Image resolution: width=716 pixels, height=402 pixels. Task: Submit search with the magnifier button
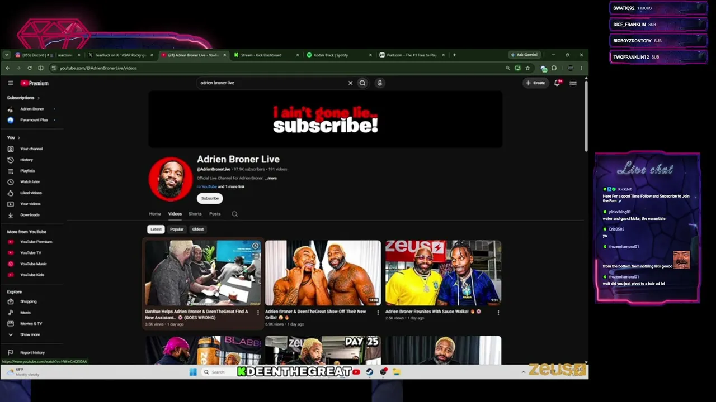tap(362, 83)
